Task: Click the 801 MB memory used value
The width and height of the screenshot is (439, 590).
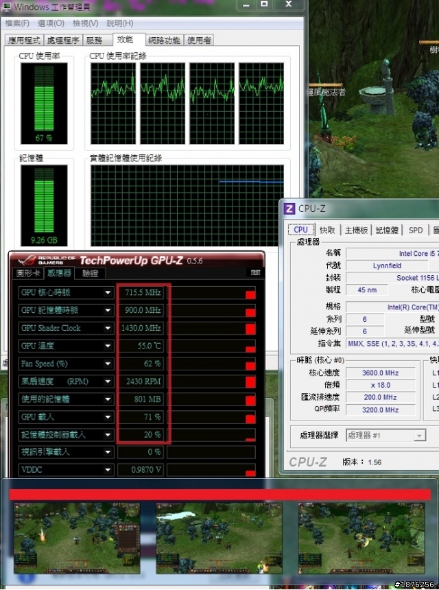Action: click(141, 399)
